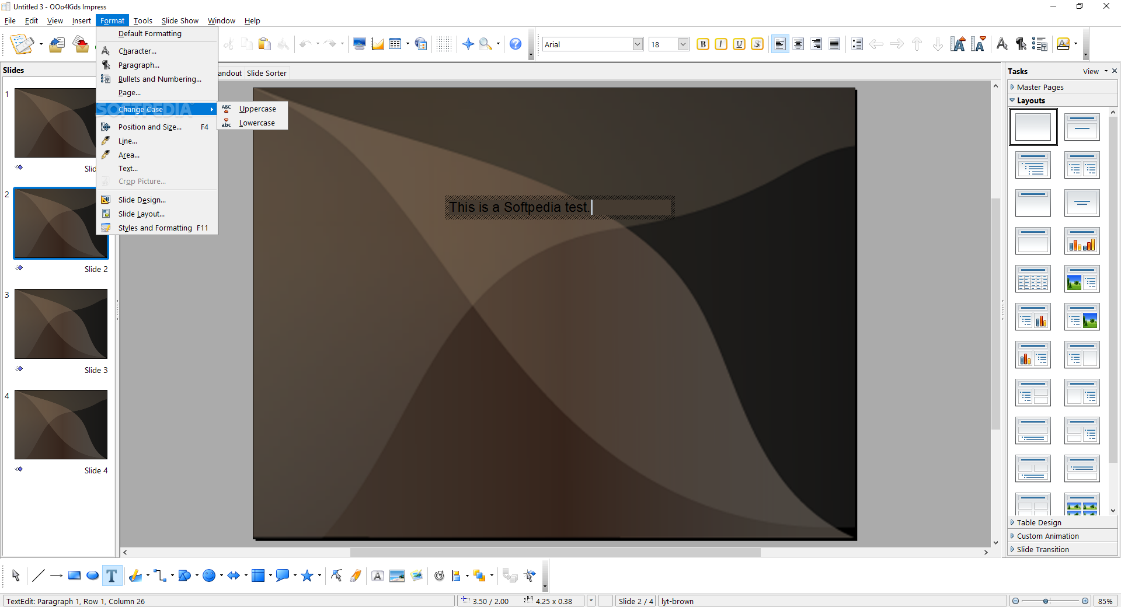Open the Fontwork Gallery
The height and width of the screenshot is (607, 1121).
pyautogui.click(x=378, y=575)
